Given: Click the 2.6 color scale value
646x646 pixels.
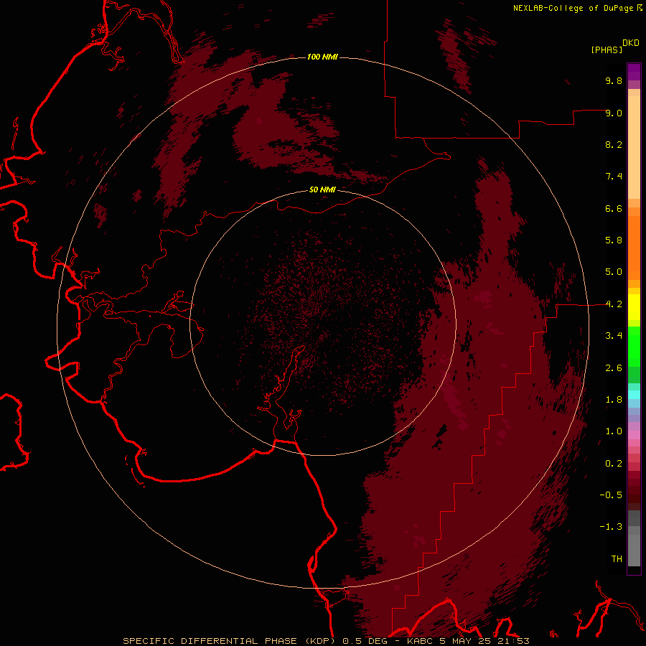Looking at the screenshot, I should 614,368.
